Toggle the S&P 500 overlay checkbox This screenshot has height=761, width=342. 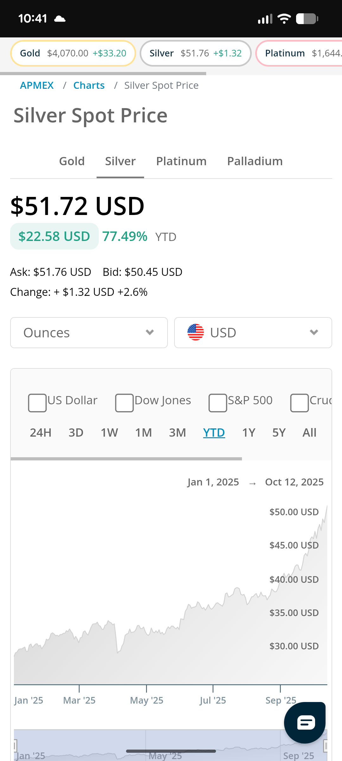click(218, 403)
